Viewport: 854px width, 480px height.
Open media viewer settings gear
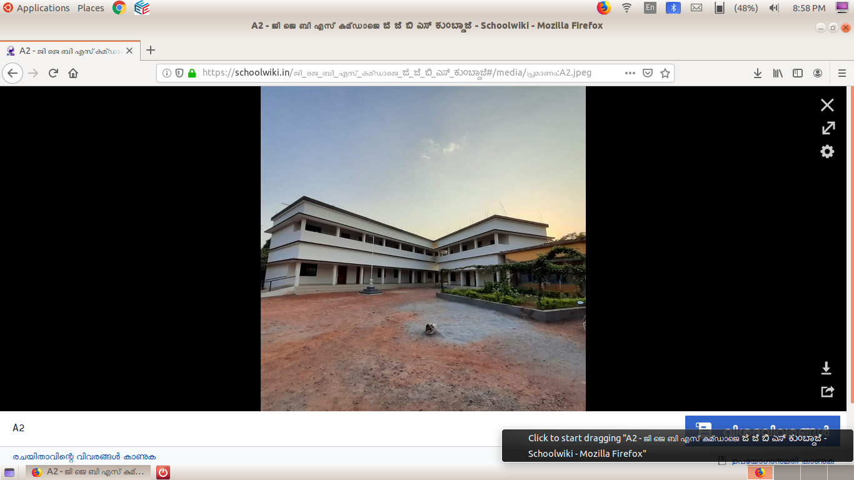[x=827, y=151]
